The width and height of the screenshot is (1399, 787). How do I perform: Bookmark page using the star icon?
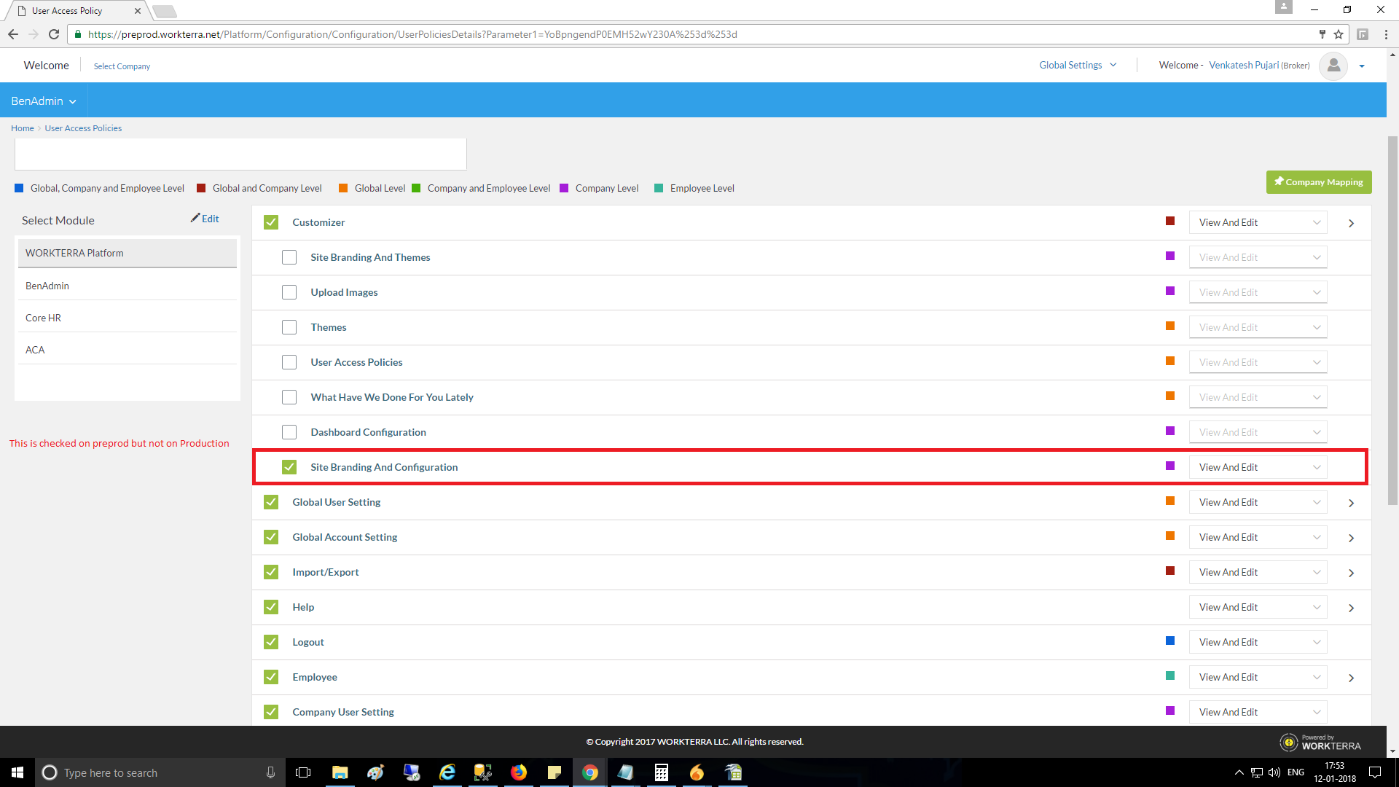(1339, 34)
